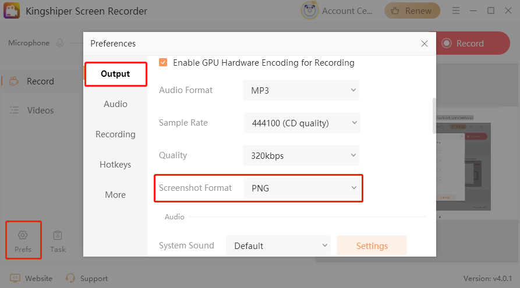The height and width of the screenshot is (288, 520).
Task: Toggle Enable GPU Hardware Encoding checkbox
Action: click(163, 62)
